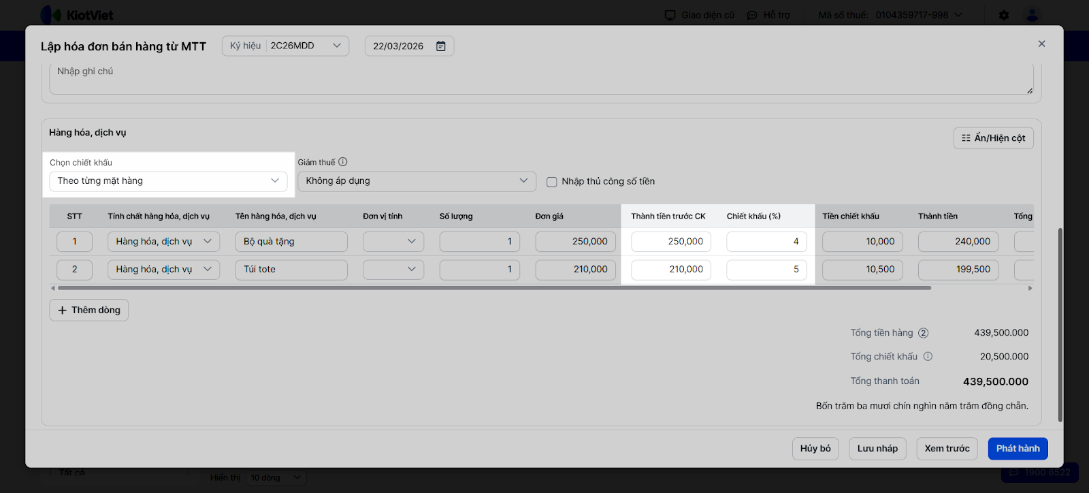
Task: Click Đơn giá field showing 210,000
Action: [x=576, y=270]
